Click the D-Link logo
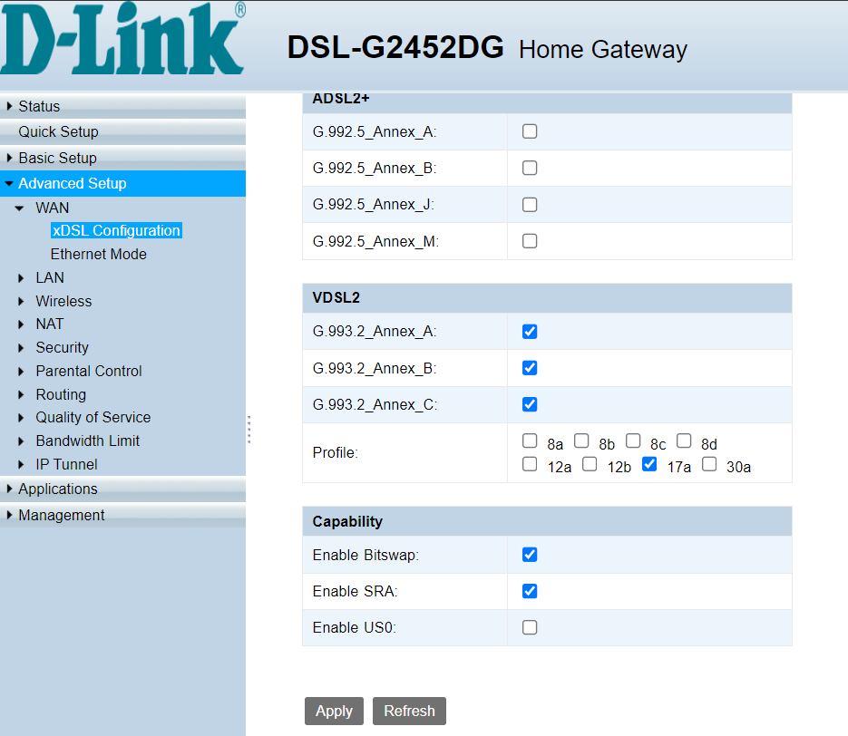This screenshot has height=736, width=848. pos(122,39)
